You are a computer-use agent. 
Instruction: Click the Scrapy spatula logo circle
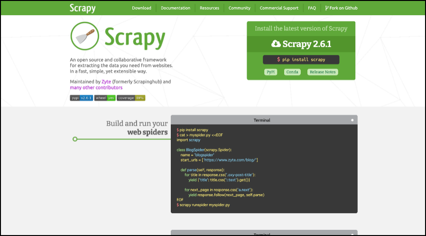click(85, 36)
